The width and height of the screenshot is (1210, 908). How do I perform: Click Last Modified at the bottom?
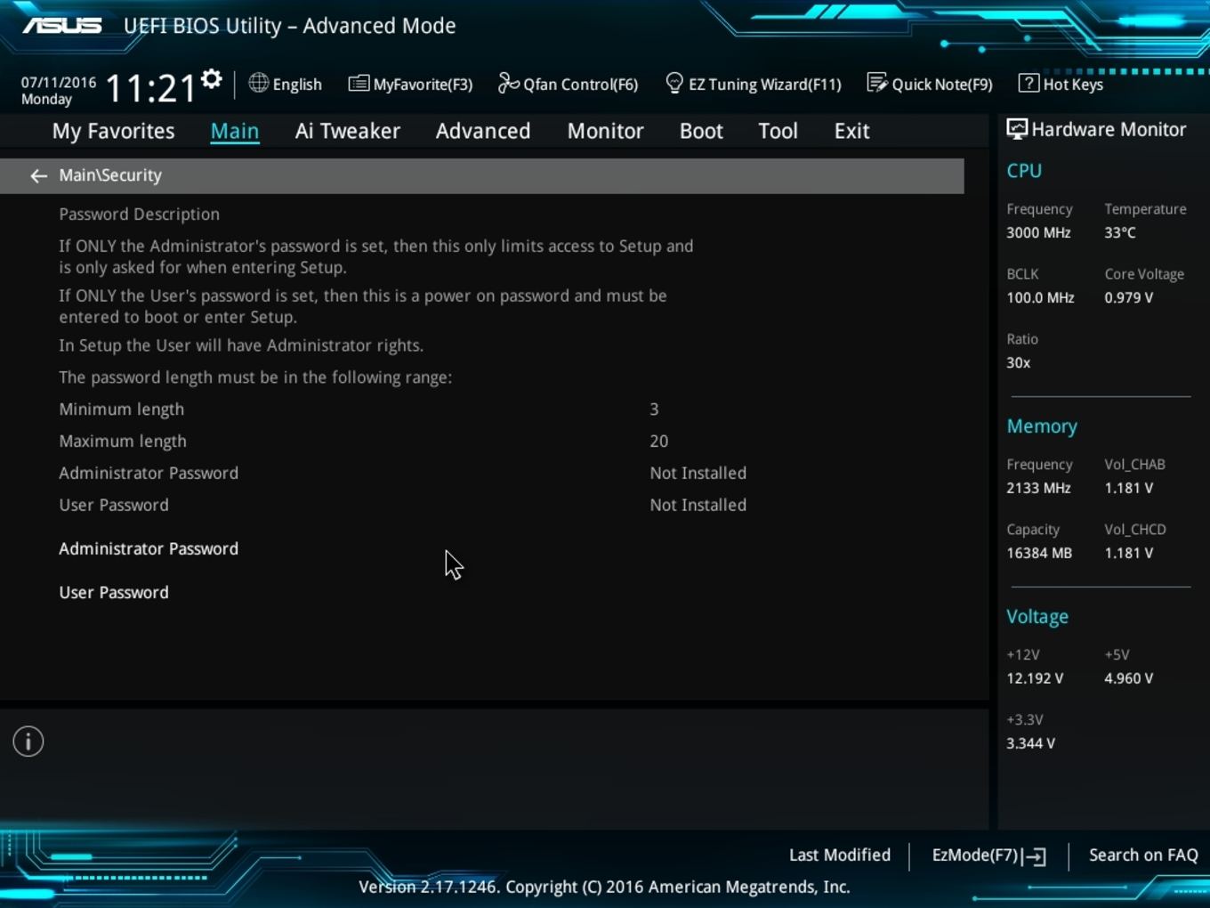tap(840, 855)
